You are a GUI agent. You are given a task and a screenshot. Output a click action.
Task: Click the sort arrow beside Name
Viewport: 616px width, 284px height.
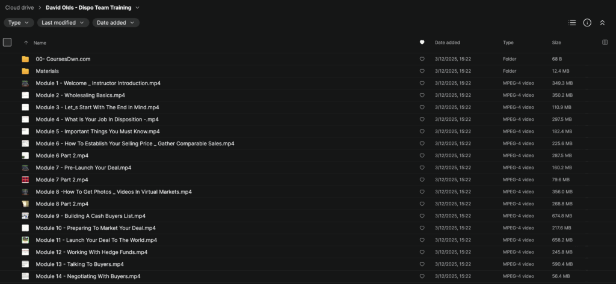click(26, 43)
